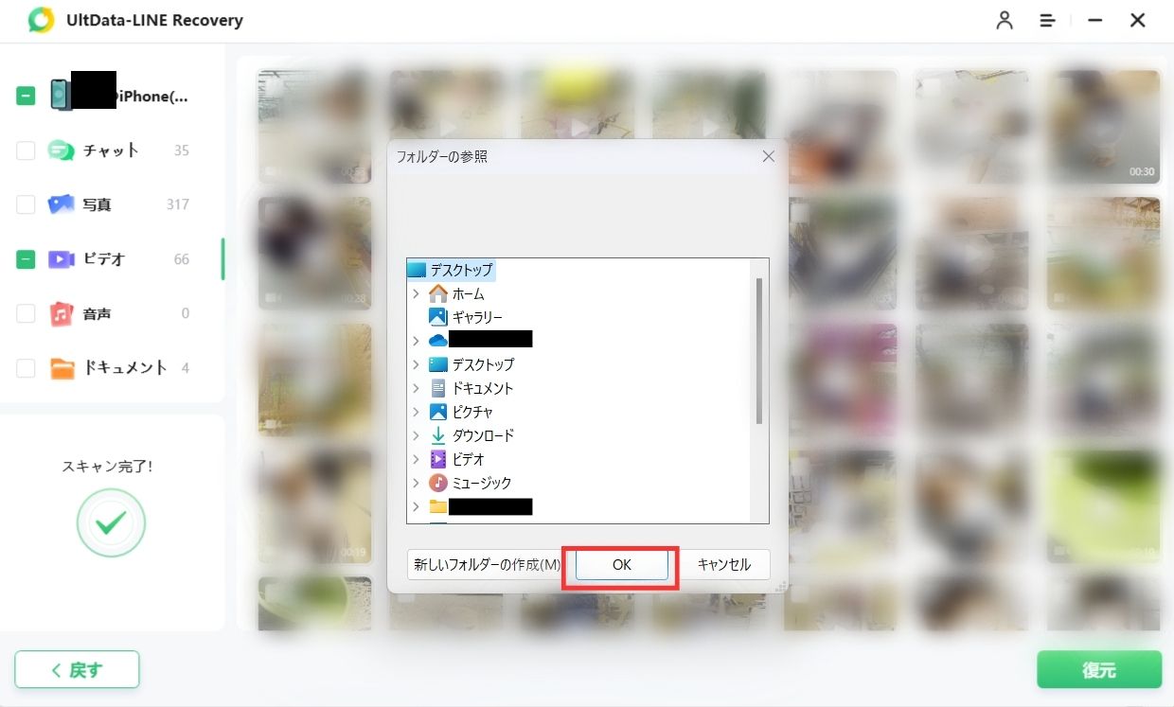1174x707 pixels.
Task: Open the user account icon
Action: pos(1005,20)
